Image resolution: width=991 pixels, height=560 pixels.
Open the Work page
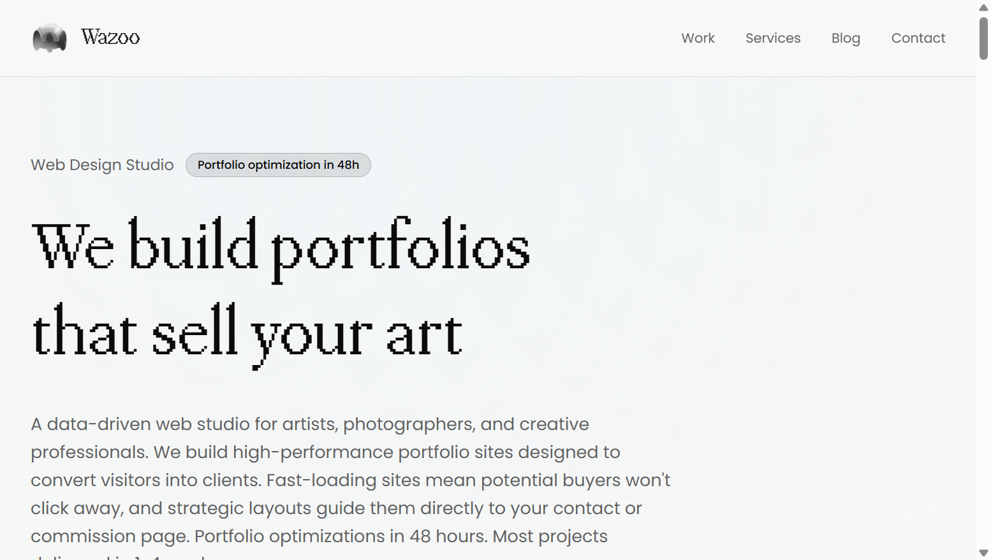(698, 38)
